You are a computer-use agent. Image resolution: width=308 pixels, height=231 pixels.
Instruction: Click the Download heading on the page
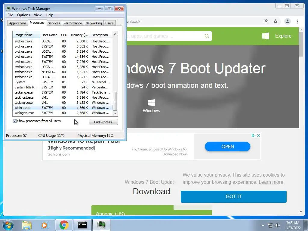[x=152, y=191]
